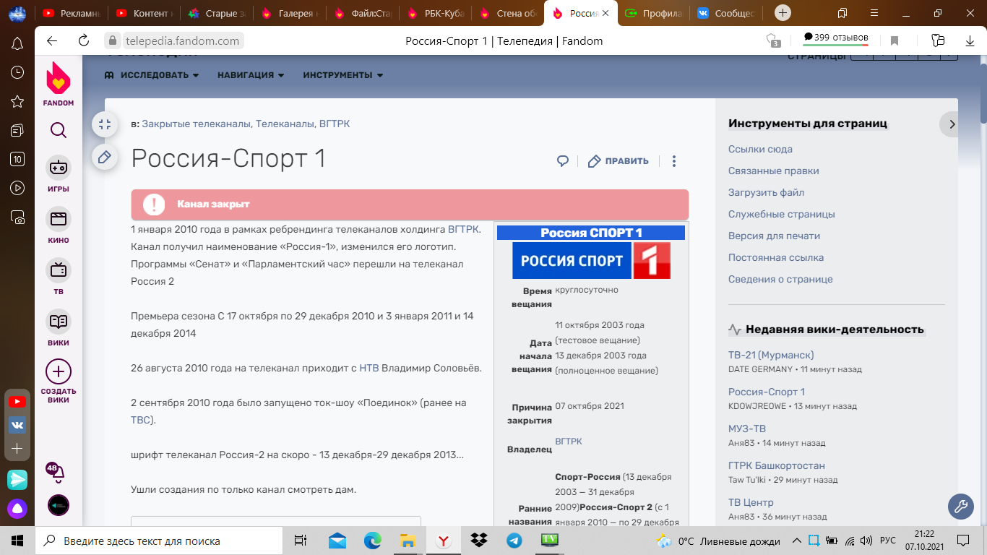
Task: Open the ВГТРК owner link in the infobox
Action: (569, 442)
